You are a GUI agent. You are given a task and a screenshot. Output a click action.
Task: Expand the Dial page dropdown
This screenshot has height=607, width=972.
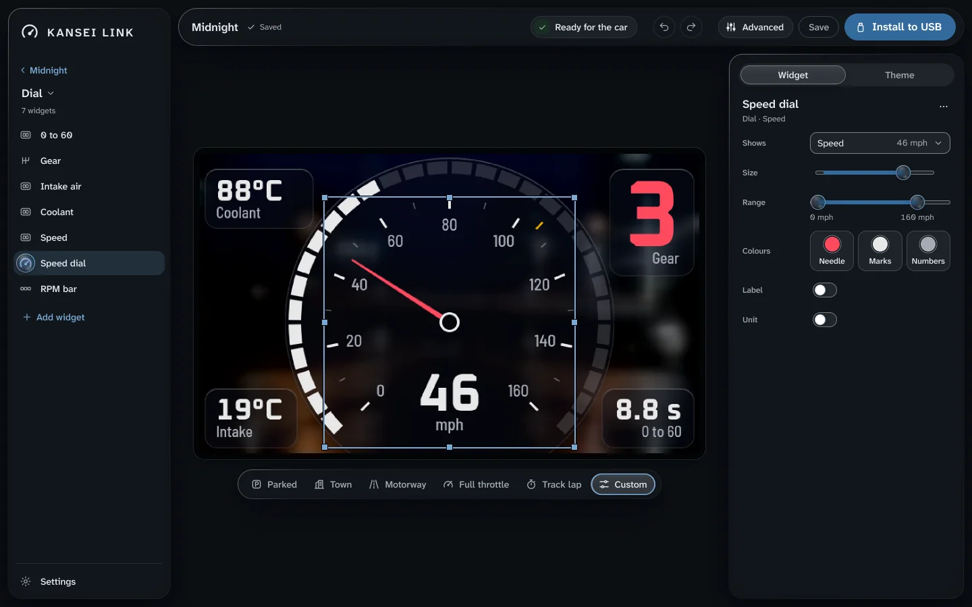click(x=38, y=93)
